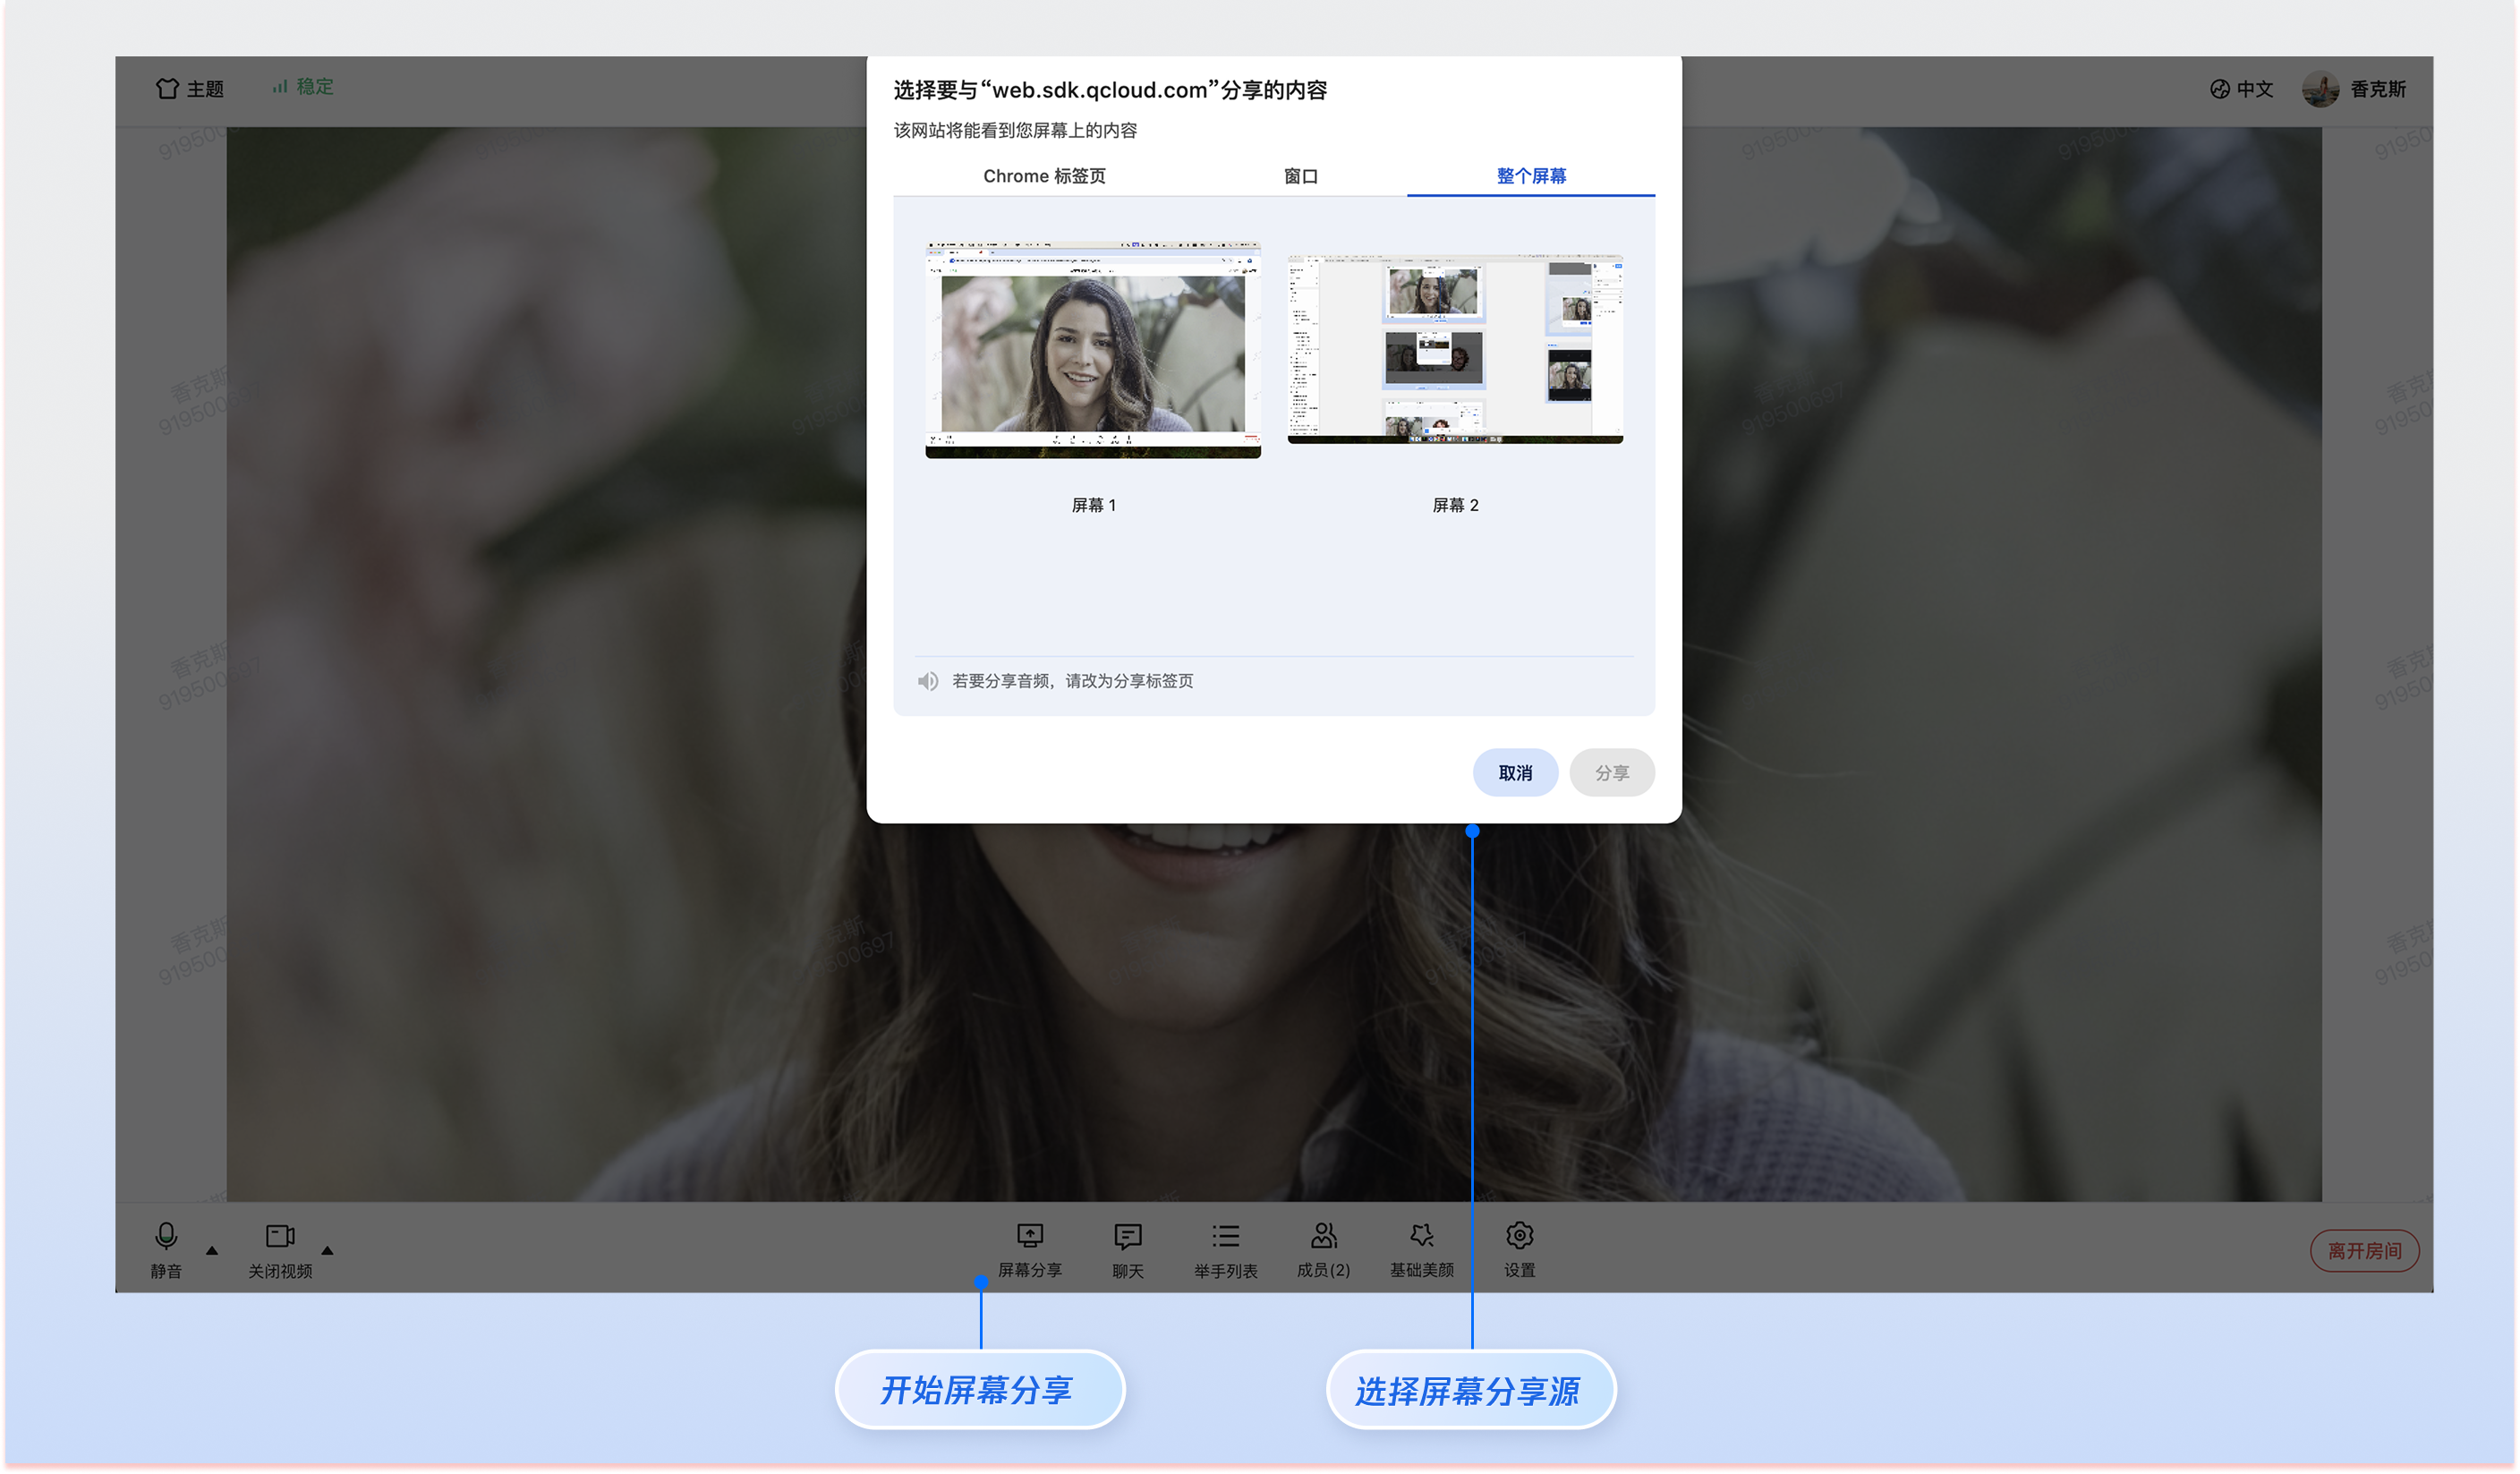Click the Theme (主题) shirt icon
Viewport: 2520px width, 1474px height.
click(167, 88)
